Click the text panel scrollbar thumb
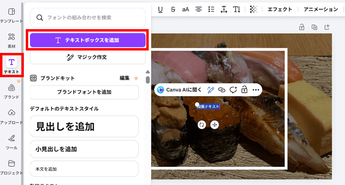Image resolution: width=345 pixels, height=185 pixels. [x=148, y=80]
